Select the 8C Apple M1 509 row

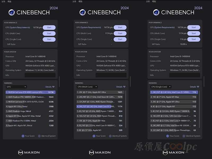100,130
